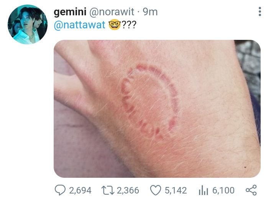Visit the @norawit handle
The width and height of the screenshot is (276, 200).
(112, 12)
